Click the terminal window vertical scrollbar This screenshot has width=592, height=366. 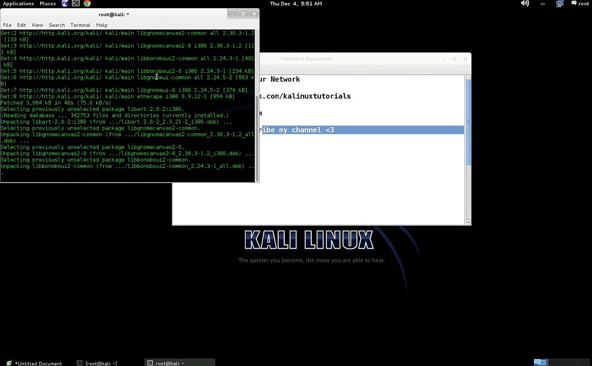tap(257, 138)
